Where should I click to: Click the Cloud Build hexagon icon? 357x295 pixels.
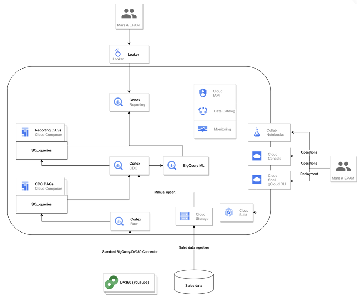coord(228,212)
